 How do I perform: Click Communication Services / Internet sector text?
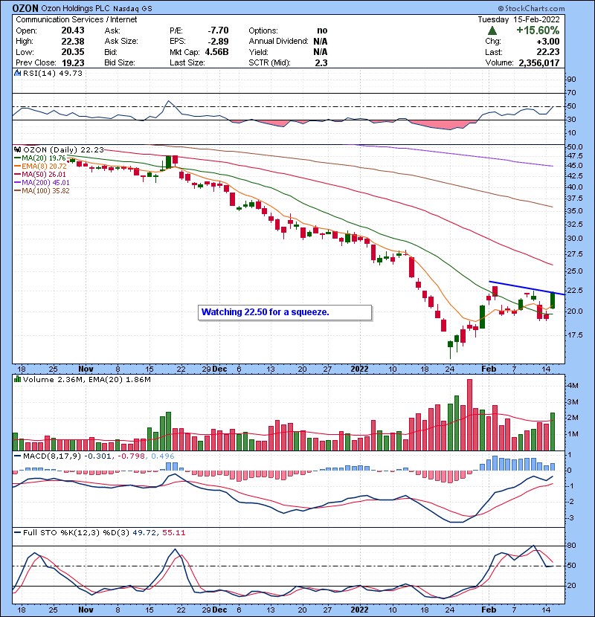tap(77, 19)
